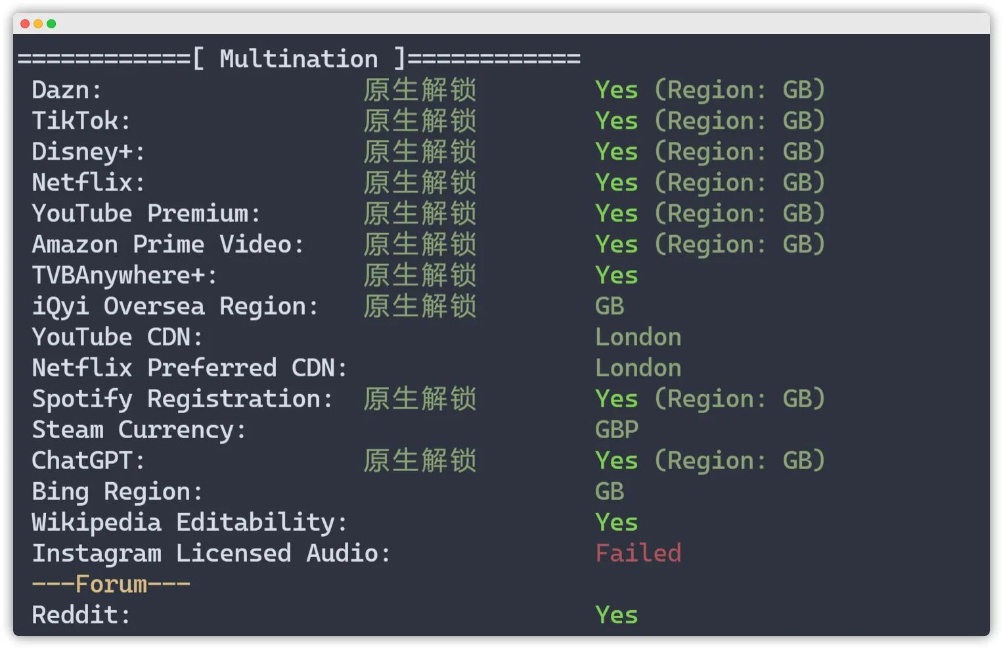Viewport: 1003px width, 649px height.
Task: Click the "Bing Region:" label
Action: pyautogui.click(x=118, y=491)
